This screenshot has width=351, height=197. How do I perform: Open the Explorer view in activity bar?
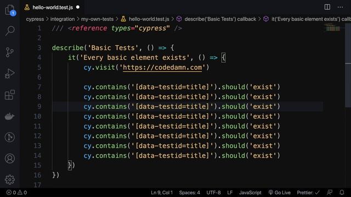point(10,10)
